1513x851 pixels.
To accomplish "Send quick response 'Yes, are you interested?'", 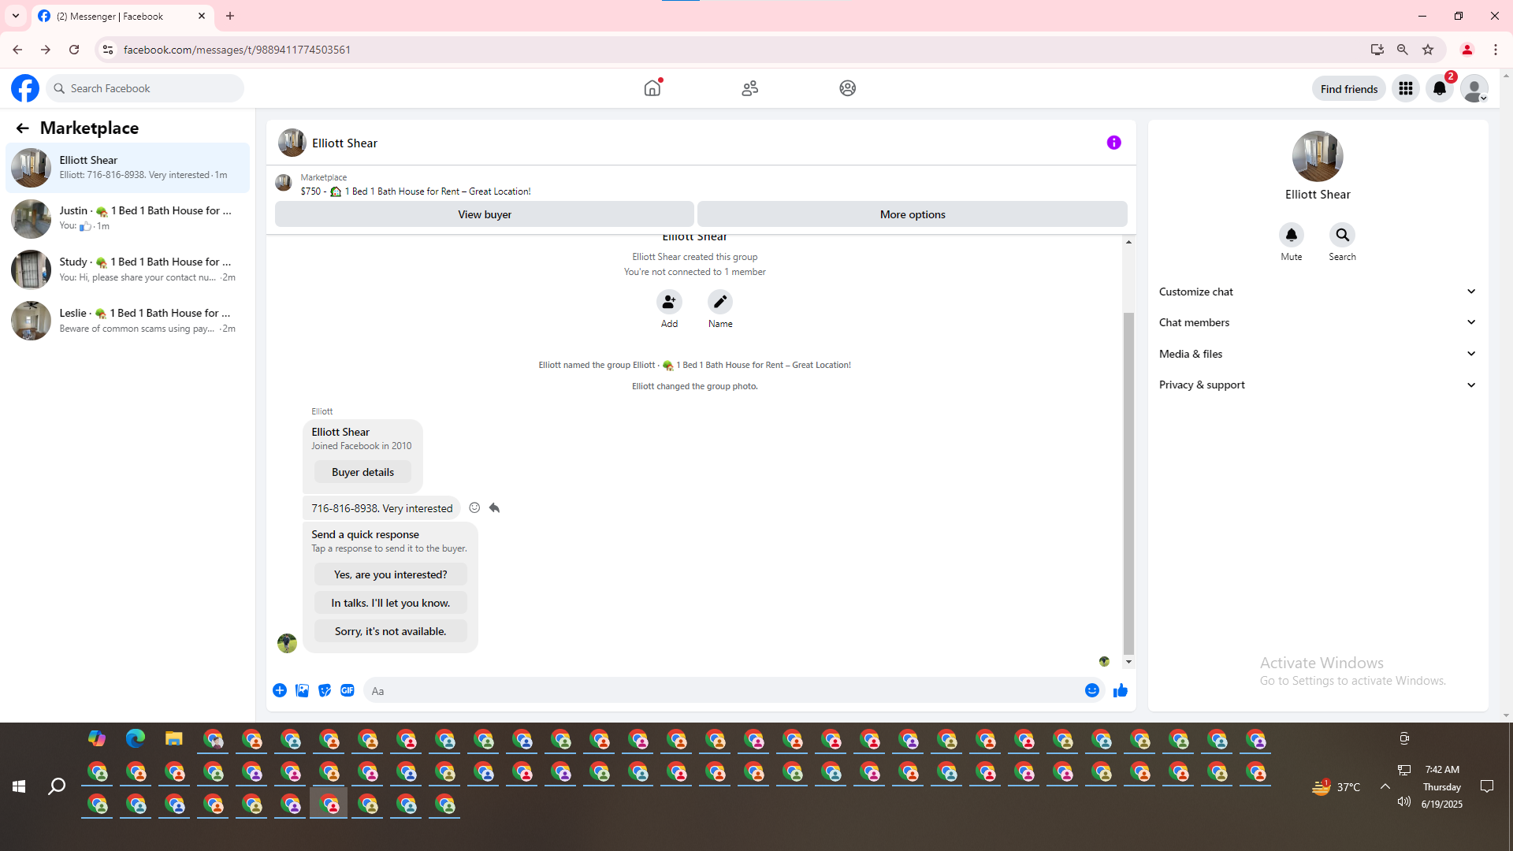I will (391, 574).
